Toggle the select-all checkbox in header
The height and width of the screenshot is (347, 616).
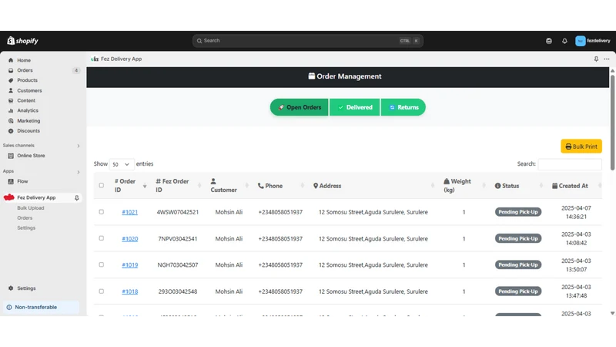pos(102,185)
